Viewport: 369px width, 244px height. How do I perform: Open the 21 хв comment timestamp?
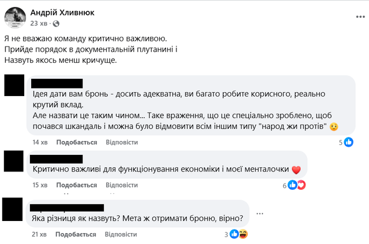pos(39,234)
